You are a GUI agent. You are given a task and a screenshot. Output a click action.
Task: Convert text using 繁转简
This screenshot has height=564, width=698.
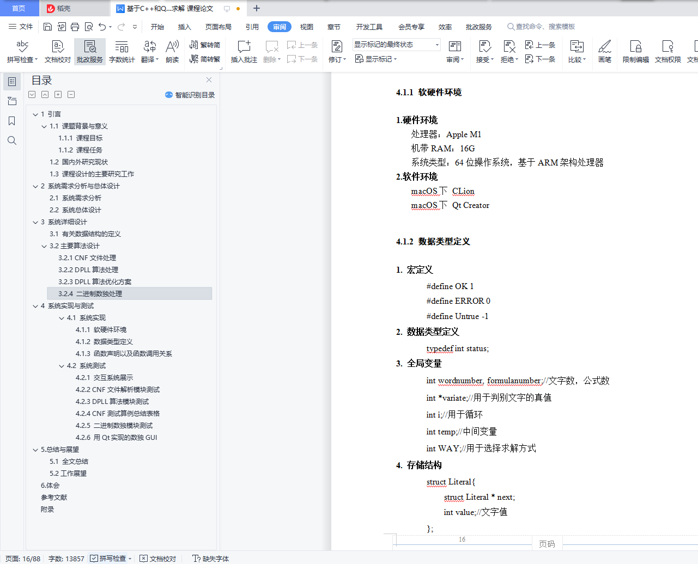point(205,45)
